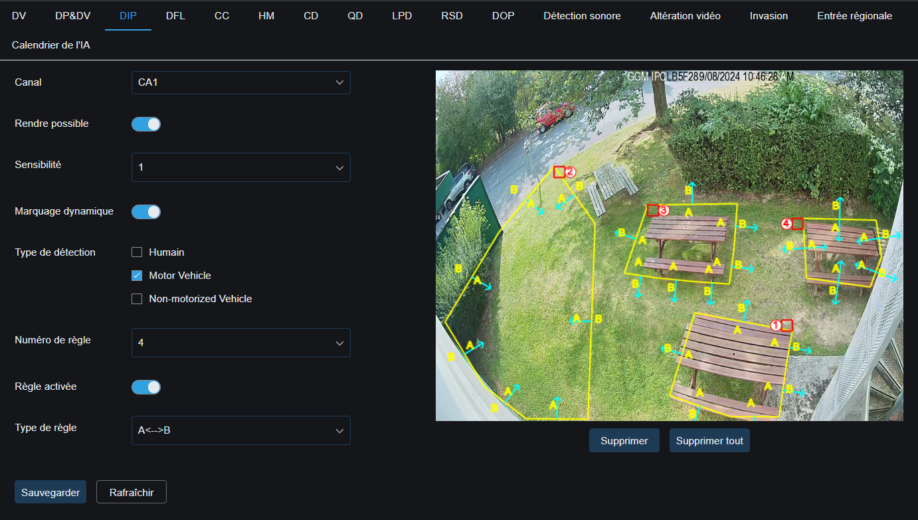This screenshot has height=520, width=918.
Task: Open the LPD tab
Action: click(x=401, y=15)
